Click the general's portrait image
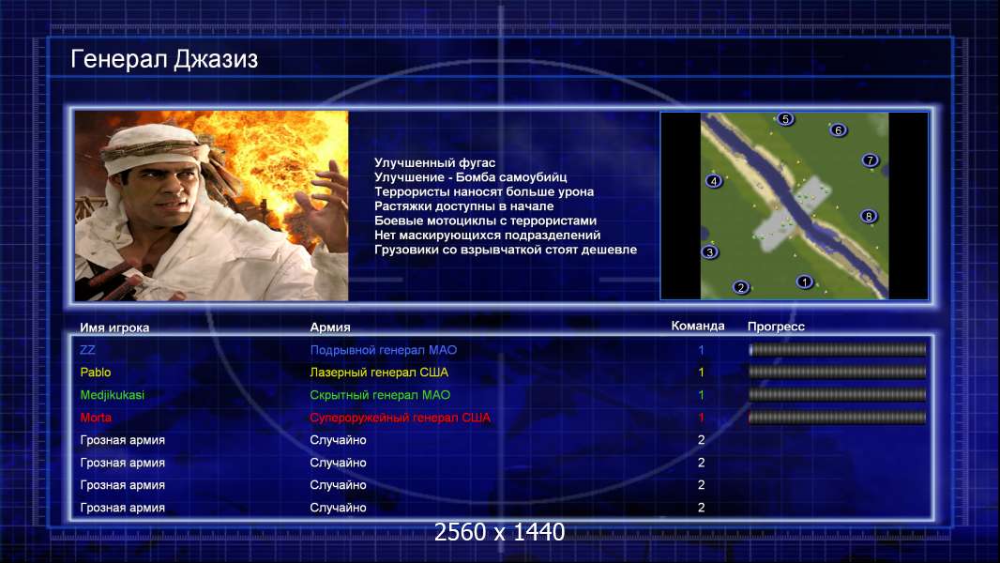The image size is (1000, 563). (212, 205)
